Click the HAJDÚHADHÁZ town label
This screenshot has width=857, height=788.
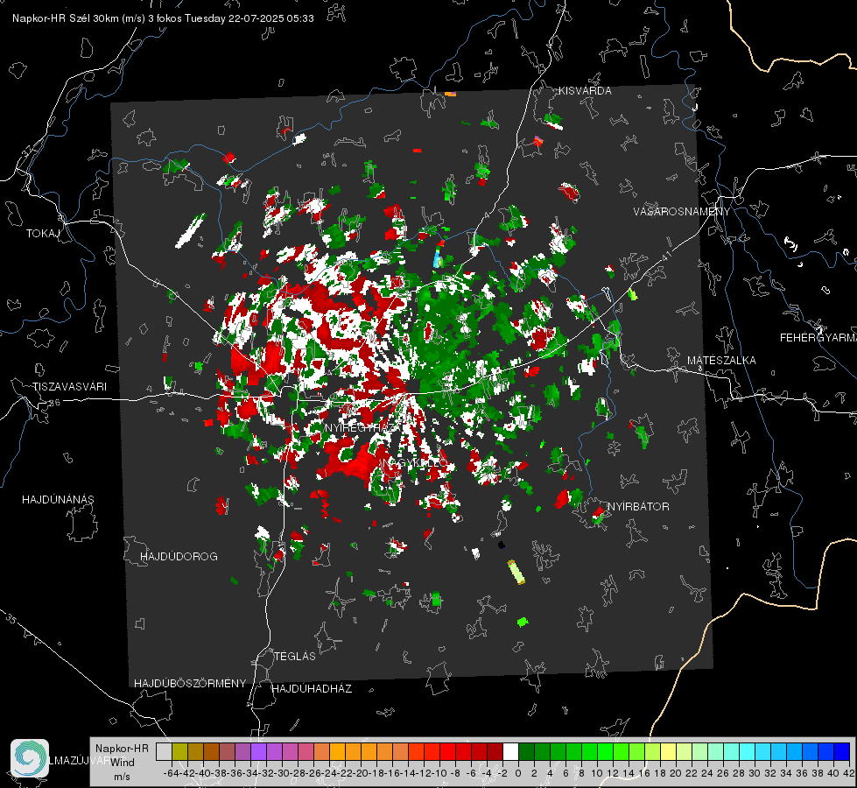312,688
